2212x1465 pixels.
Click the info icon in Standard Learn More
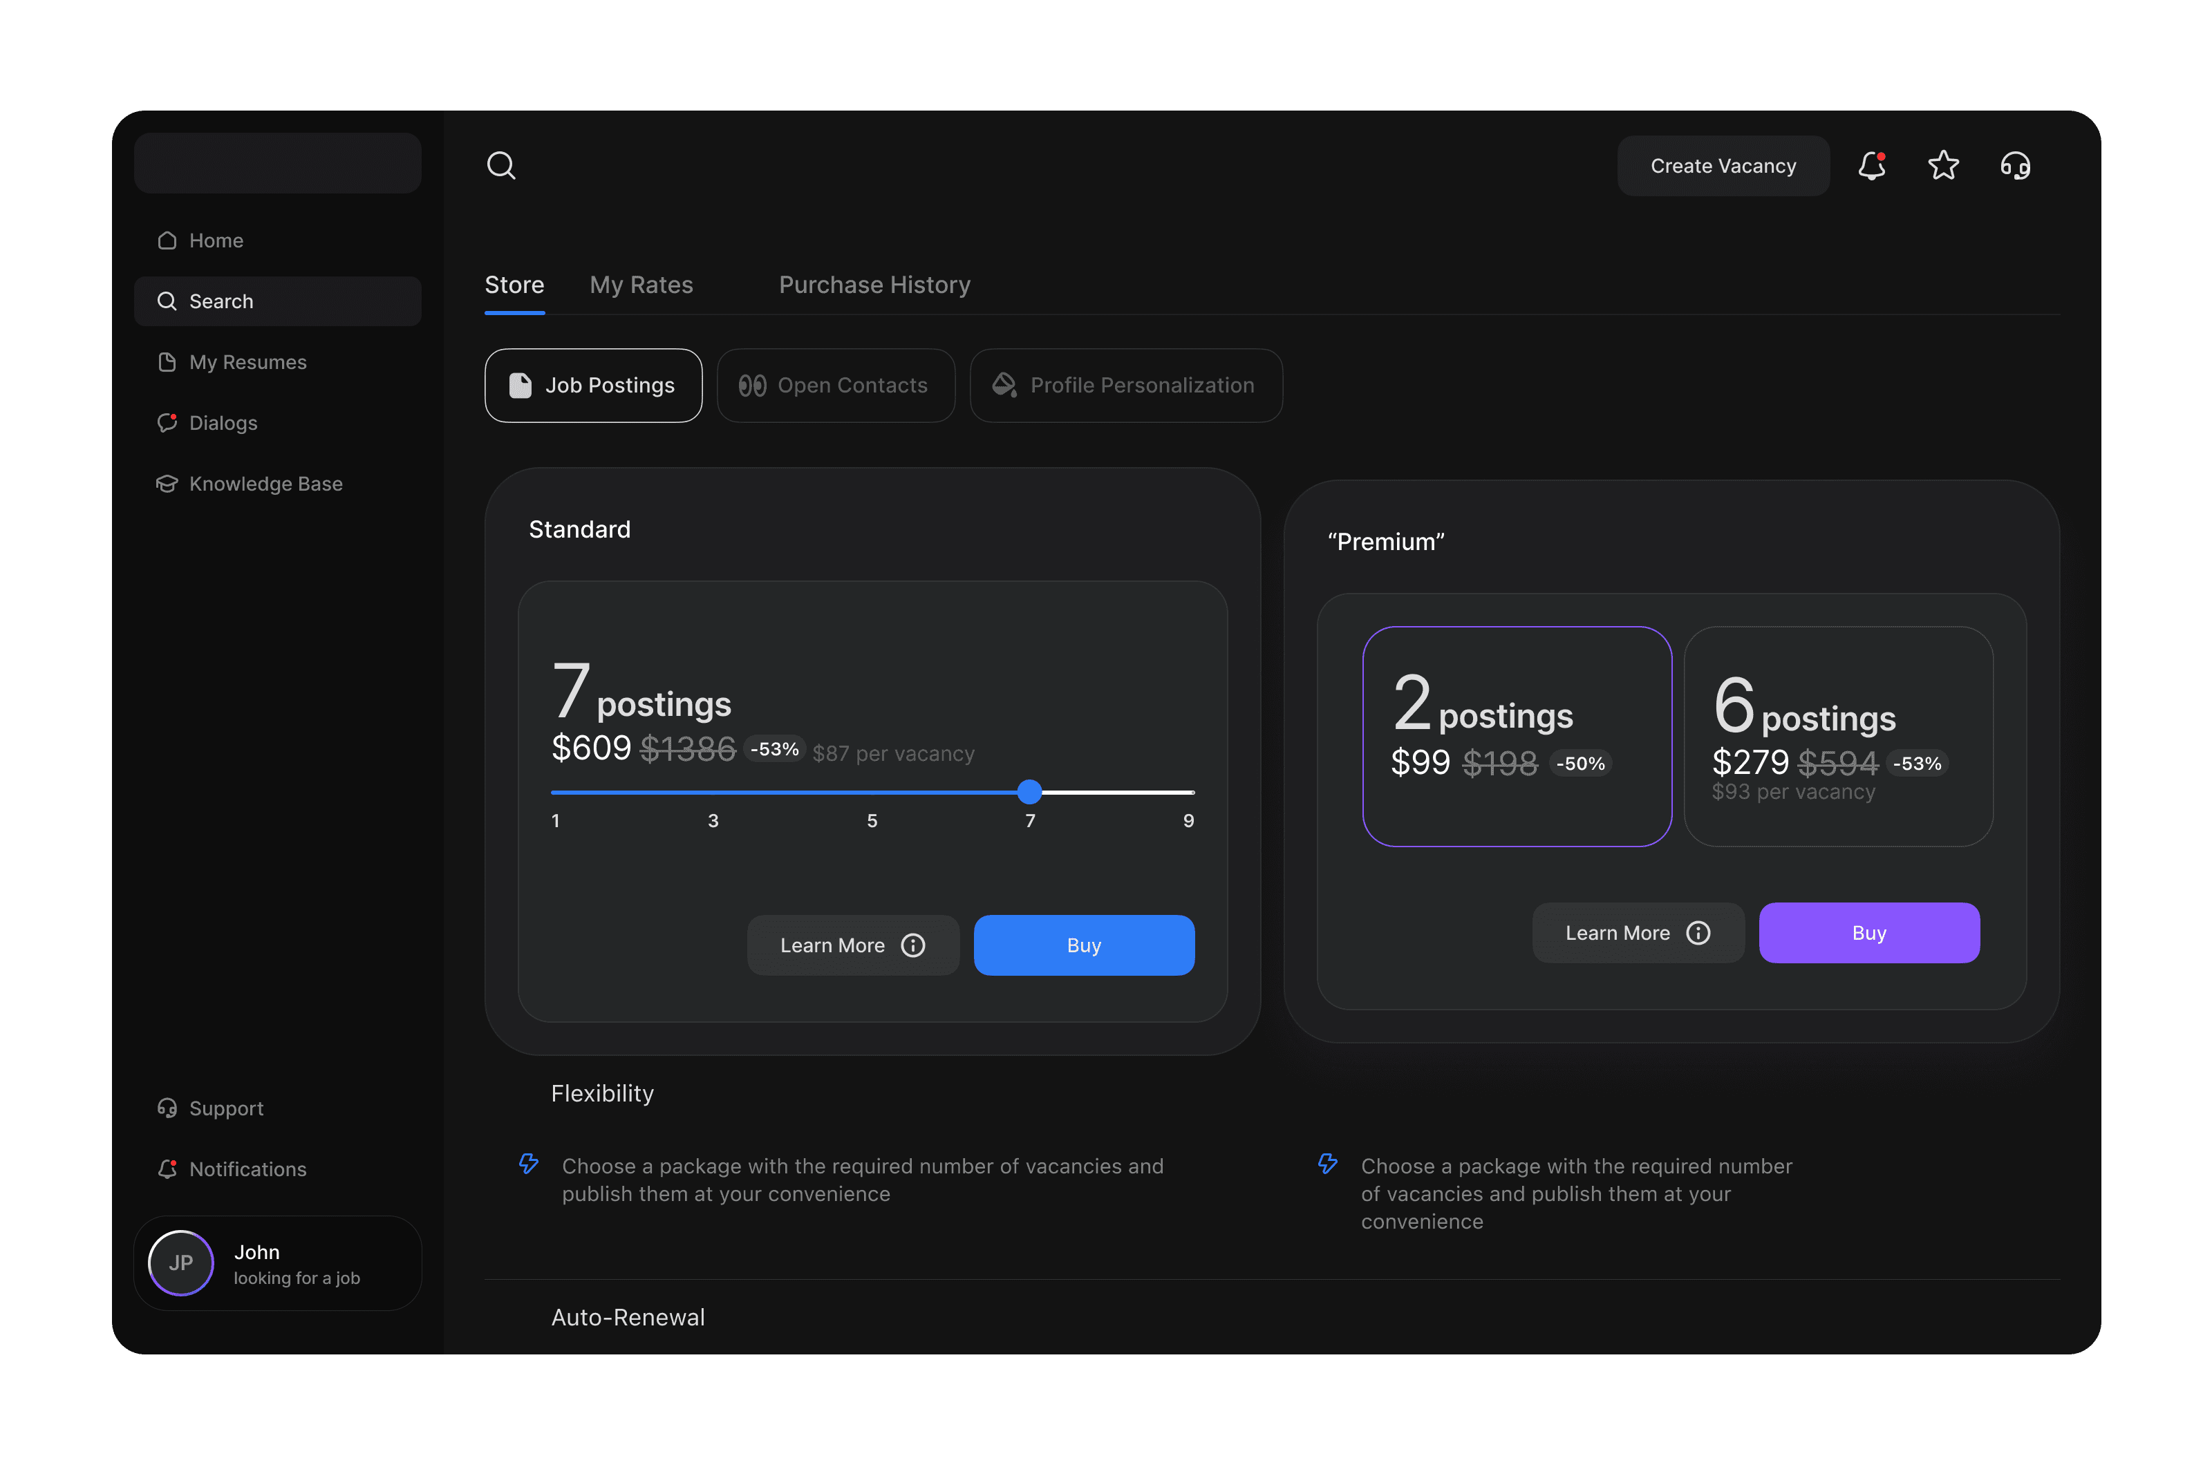click(x=913, y=945)
